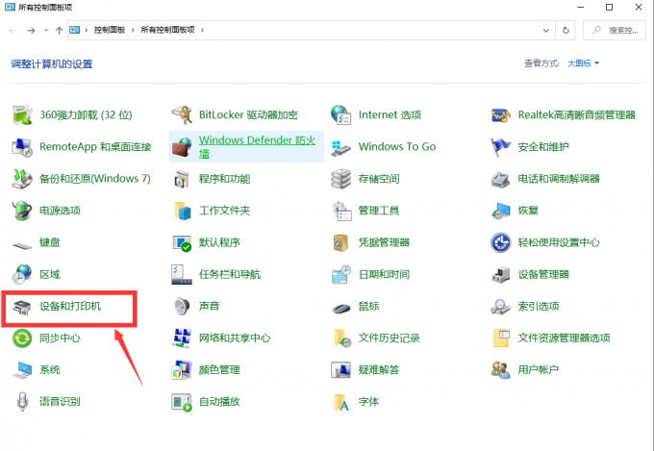
Task: Go forward with the forward arrow
Action: pyautogui.click(x=31, y=30)
